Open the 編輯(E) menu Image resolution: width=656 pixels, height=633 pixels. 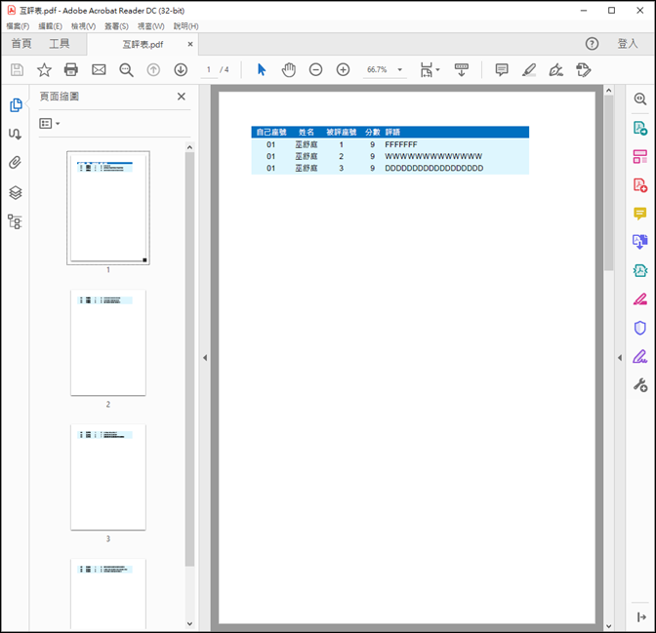coord(50,26)
